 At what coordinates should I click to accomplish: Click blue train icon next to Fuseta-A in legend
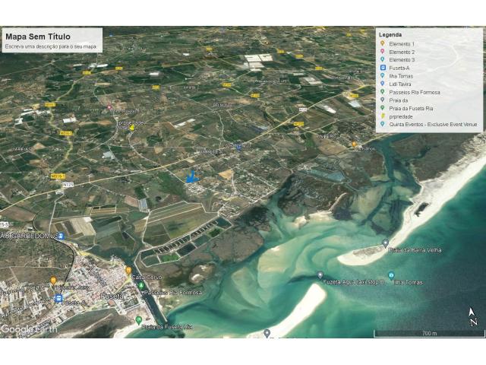383,68
